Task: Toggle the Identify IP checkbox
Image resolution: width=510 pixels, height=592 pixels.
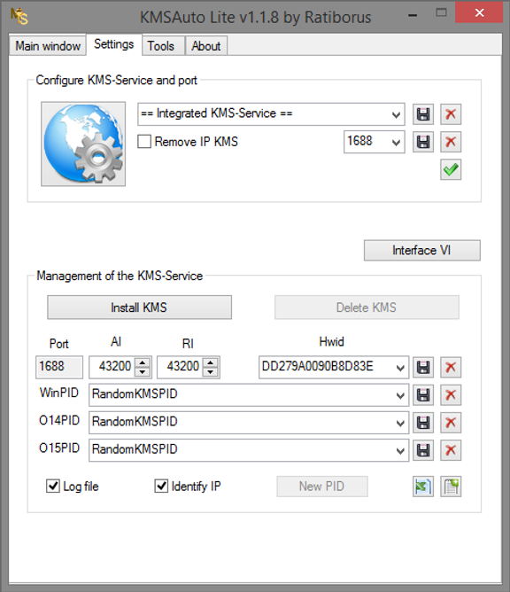Action: [x=161, y=486]
